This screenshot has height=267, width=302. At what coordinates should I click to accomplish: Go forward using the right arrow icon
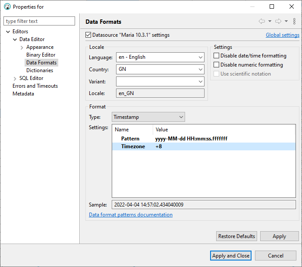click(x=278, y=21)
